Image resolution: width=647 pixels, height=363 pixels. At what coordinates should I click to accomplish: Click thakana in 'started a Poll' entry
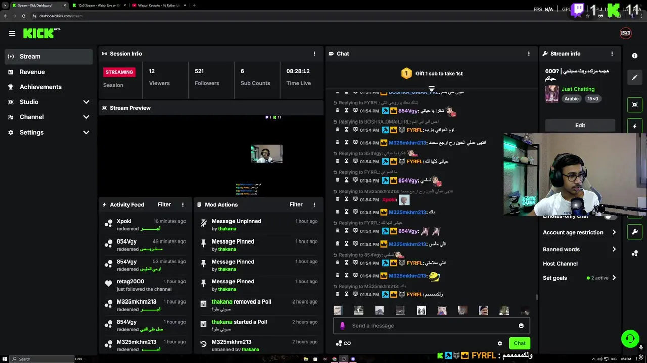pos(222,322)
